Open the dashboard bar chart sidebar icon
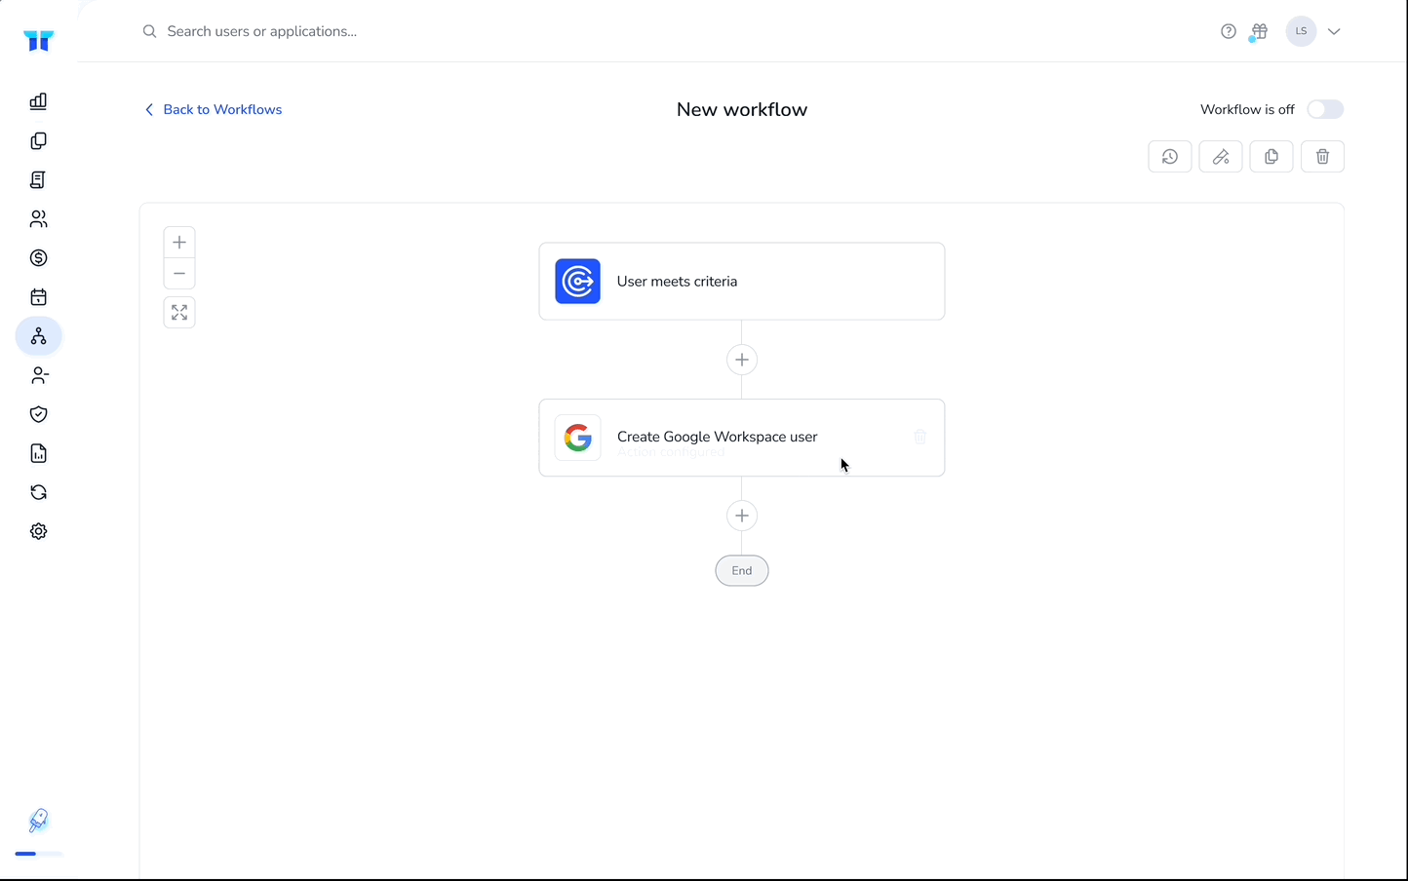The image size is (1408, 881). pos(39,101)
